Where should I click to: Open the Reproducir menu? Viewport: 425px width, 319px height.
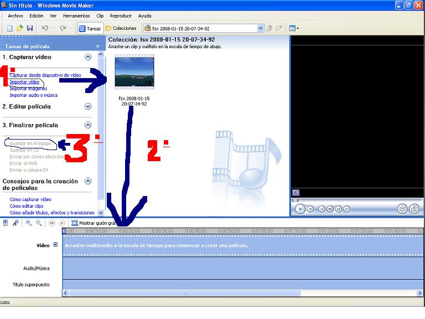(x=121, y=16)
